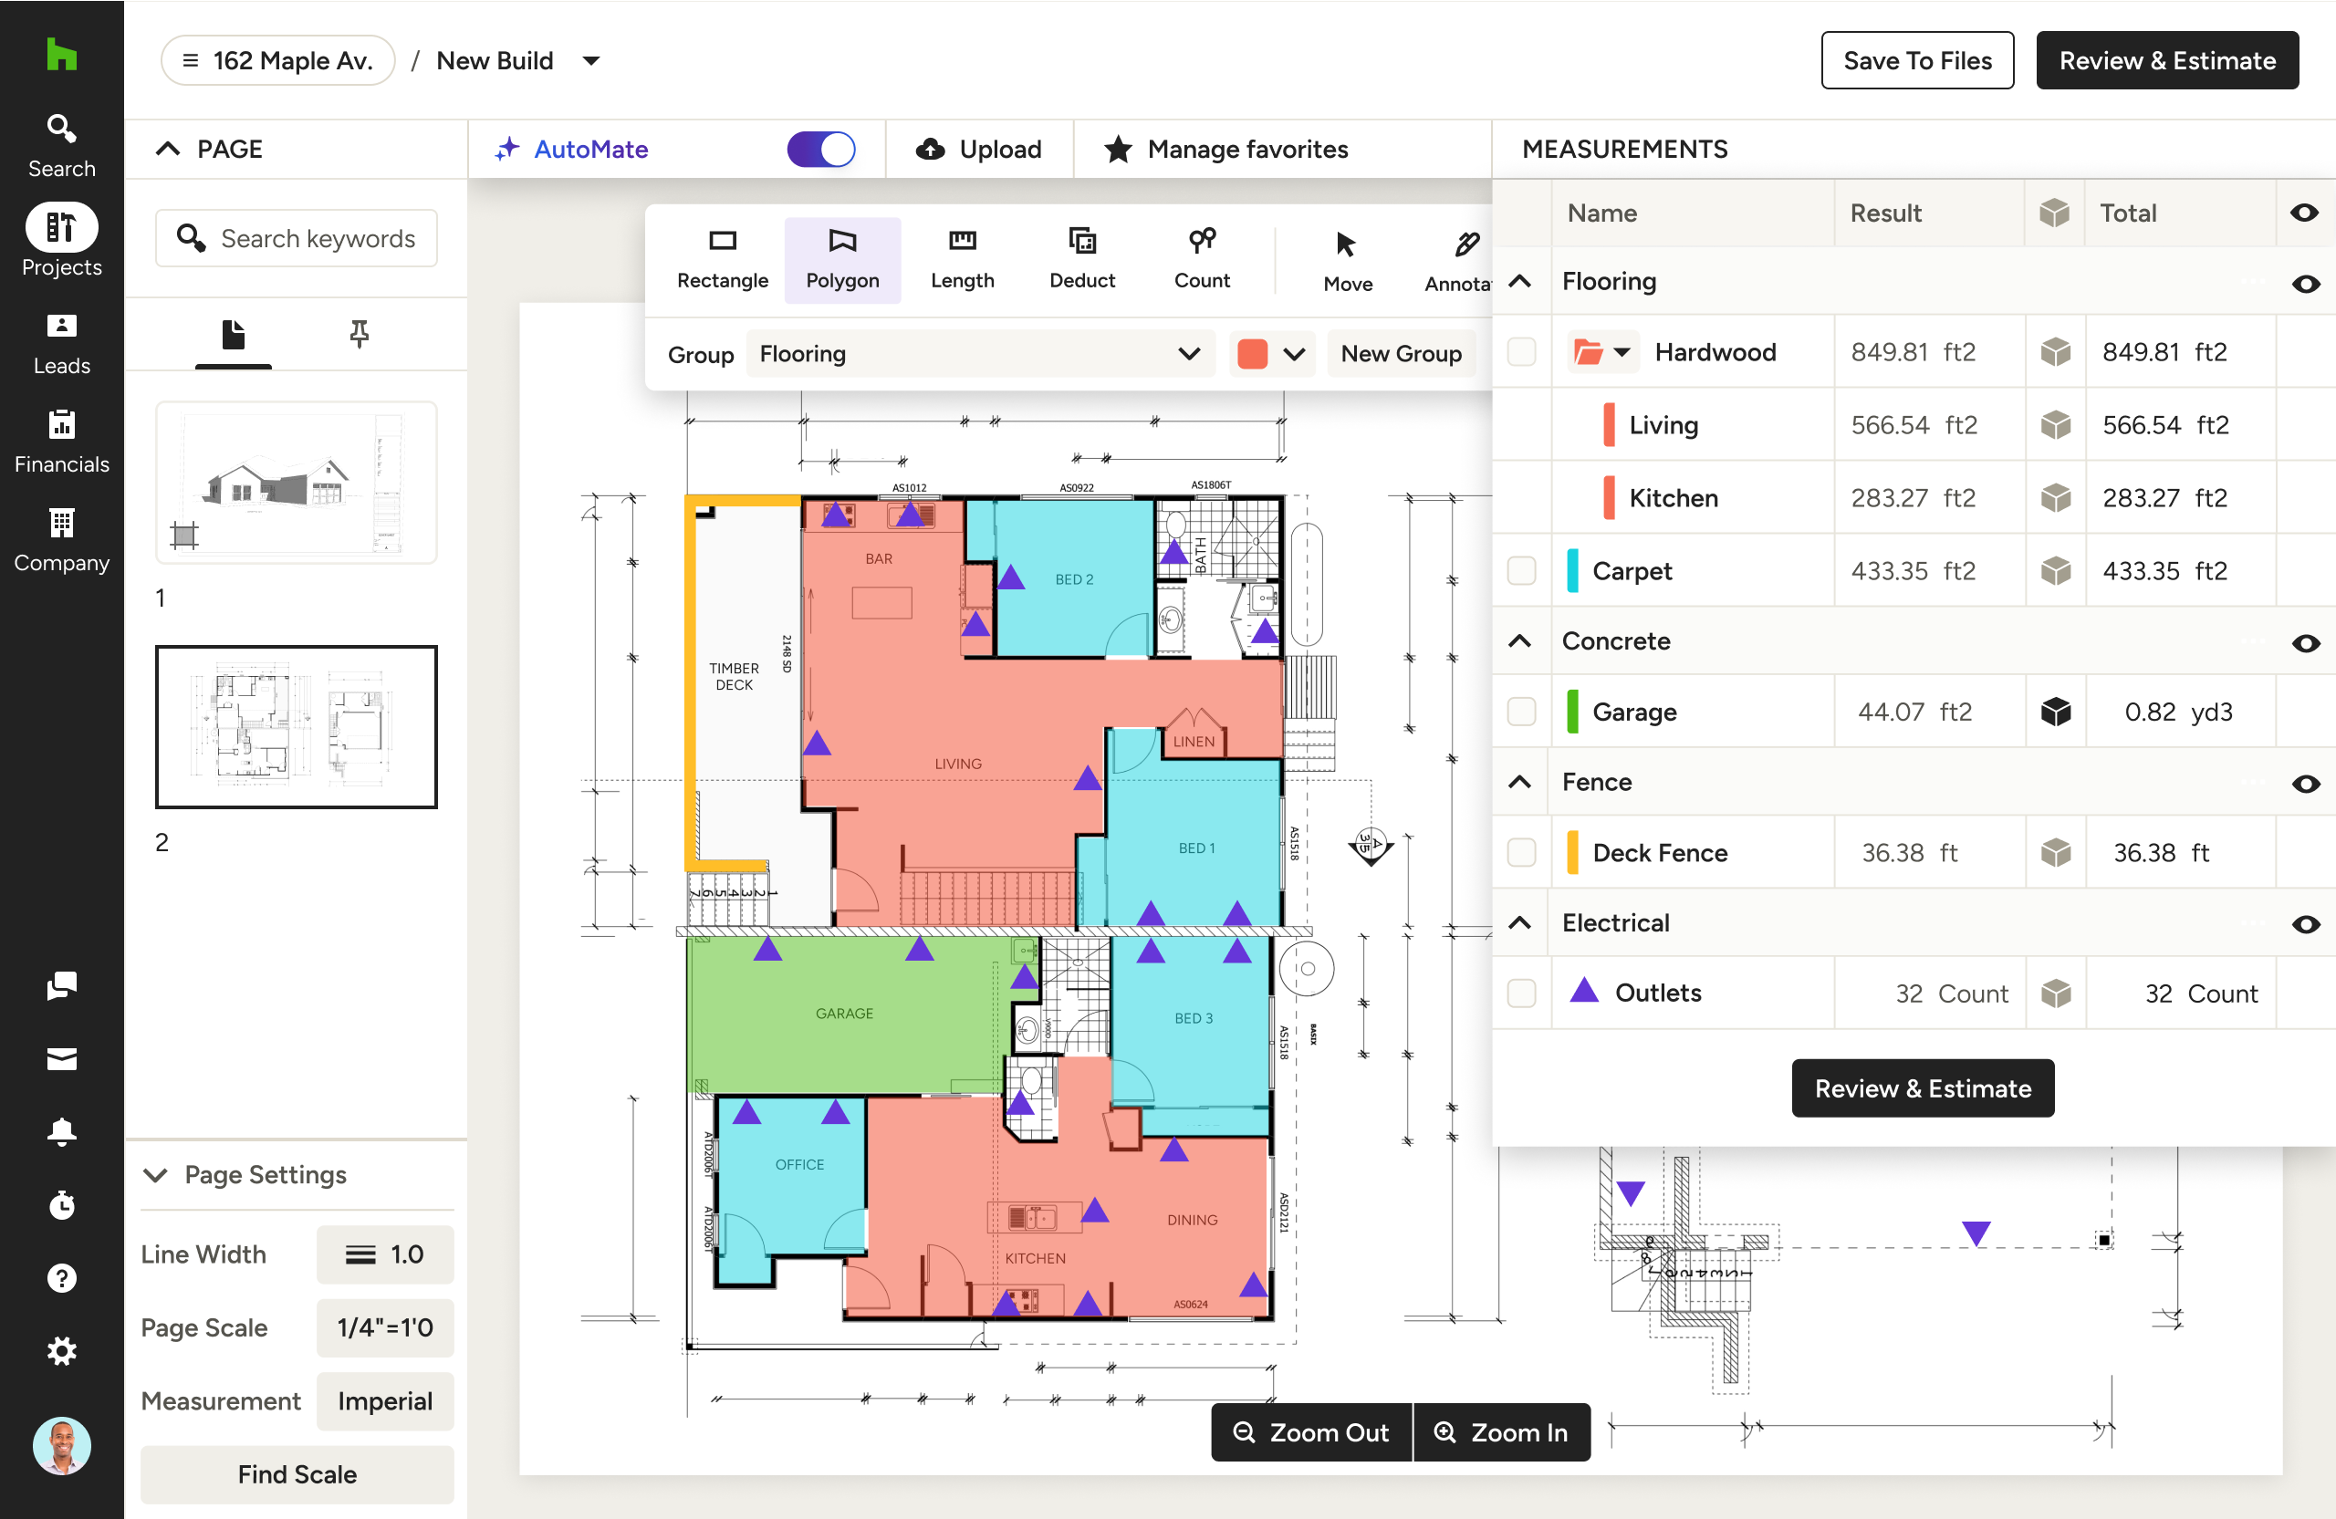Check the Carpet measurement checkbox
The height and width of the screenshot is (1519, 2336).
(x=1520, y=570)
